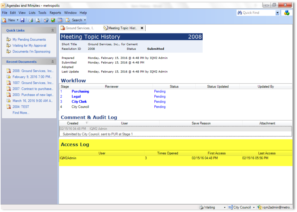
Task: Click the Purchasing reviewer in Workflow
Action: coord(80,91)
